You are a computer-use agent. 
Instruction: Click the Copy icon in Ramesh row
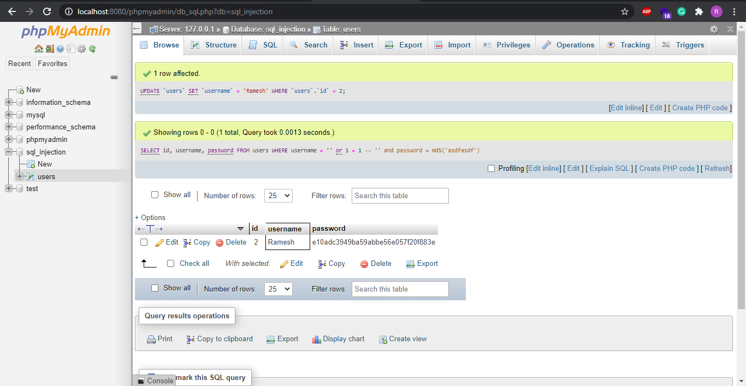pyautogui.click(x=187, y=242)
